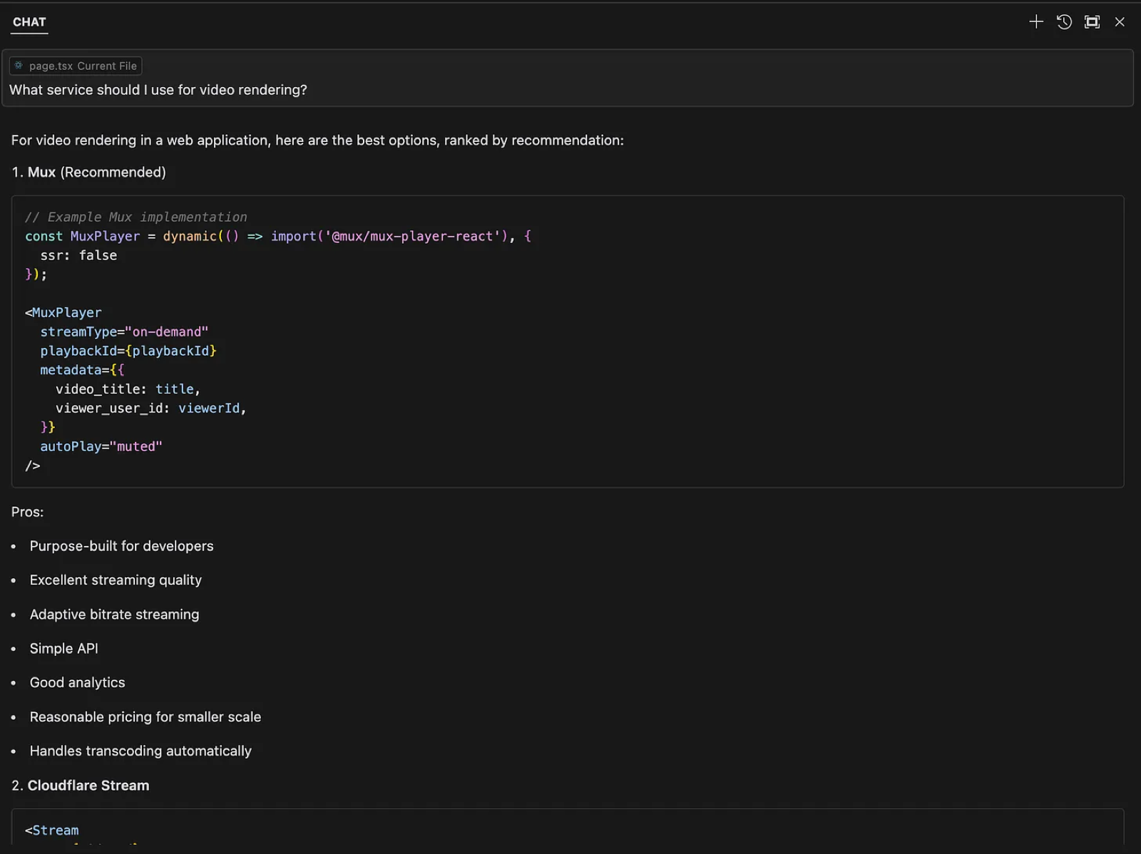Screen dimensions: 1141x854
Task: Expand chat panel to fullscreen icon
Action: [1092, 22]
